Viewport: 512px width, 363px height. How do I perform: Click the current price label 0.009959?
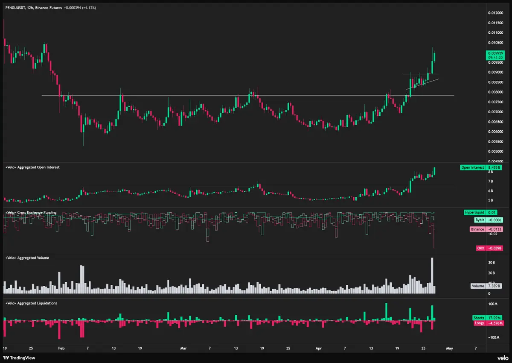point(495,53)
